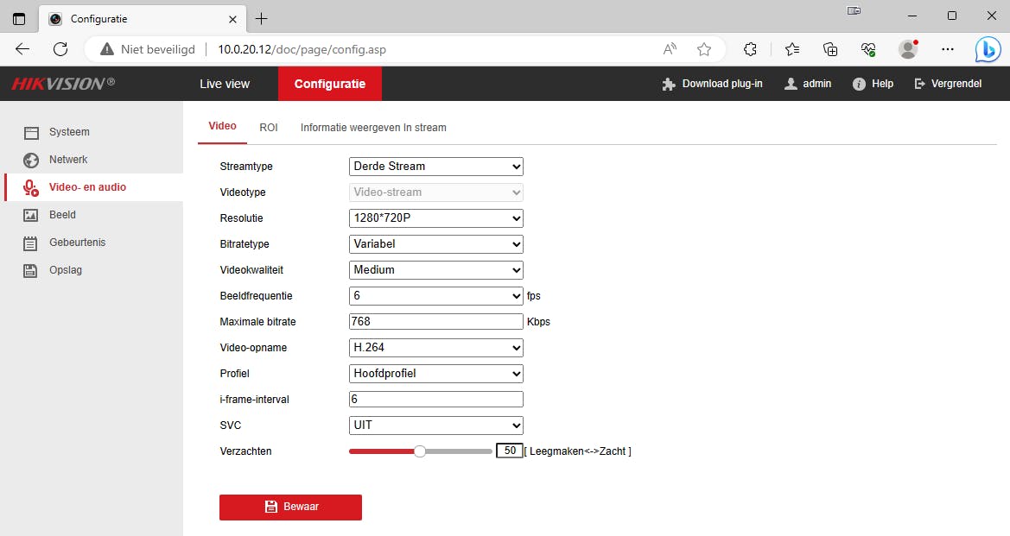Open the Streamtype dropdown

point(436,167)
